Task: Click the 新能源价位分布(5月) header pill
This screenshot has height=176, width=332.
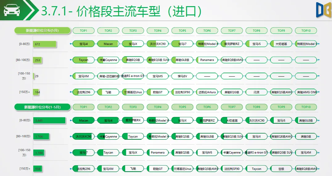Action: click(x=42, y=30)
